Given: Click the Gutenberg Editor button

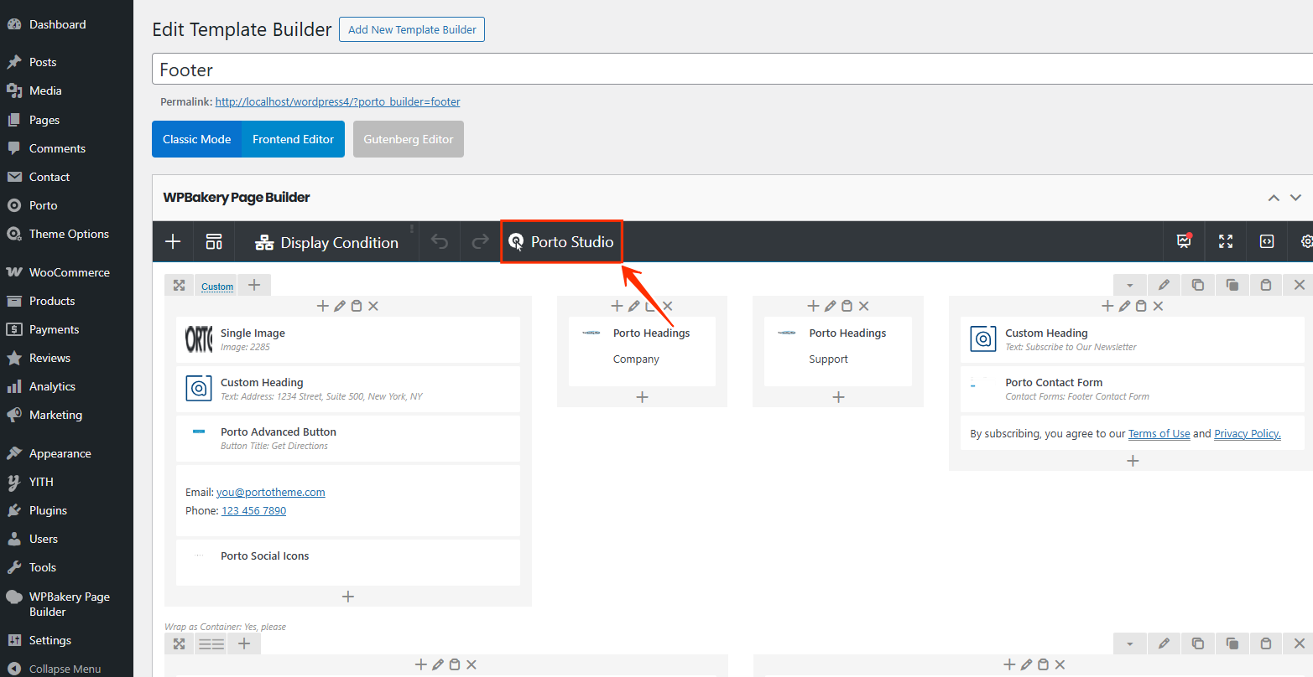Looking at the screenshot, I should pos(409,139).
